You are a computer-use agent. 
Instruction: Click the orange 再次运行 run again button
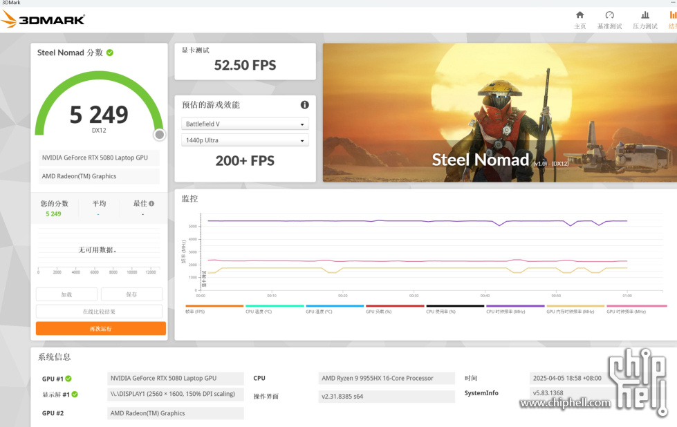click(100, 329)
